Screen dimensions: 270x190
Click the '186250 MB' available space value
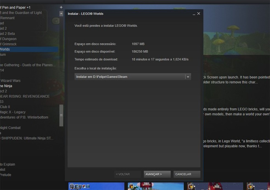140,51
